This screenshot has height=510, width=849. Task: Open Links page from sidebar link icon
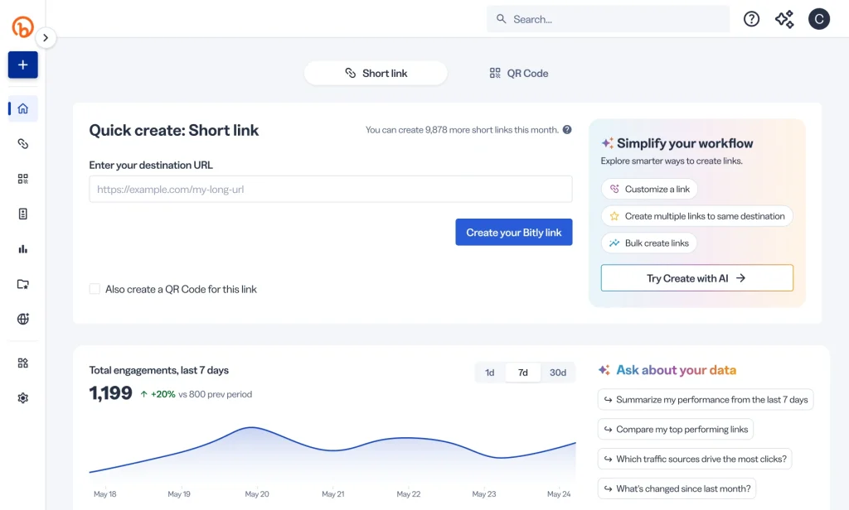pos(22,144)
